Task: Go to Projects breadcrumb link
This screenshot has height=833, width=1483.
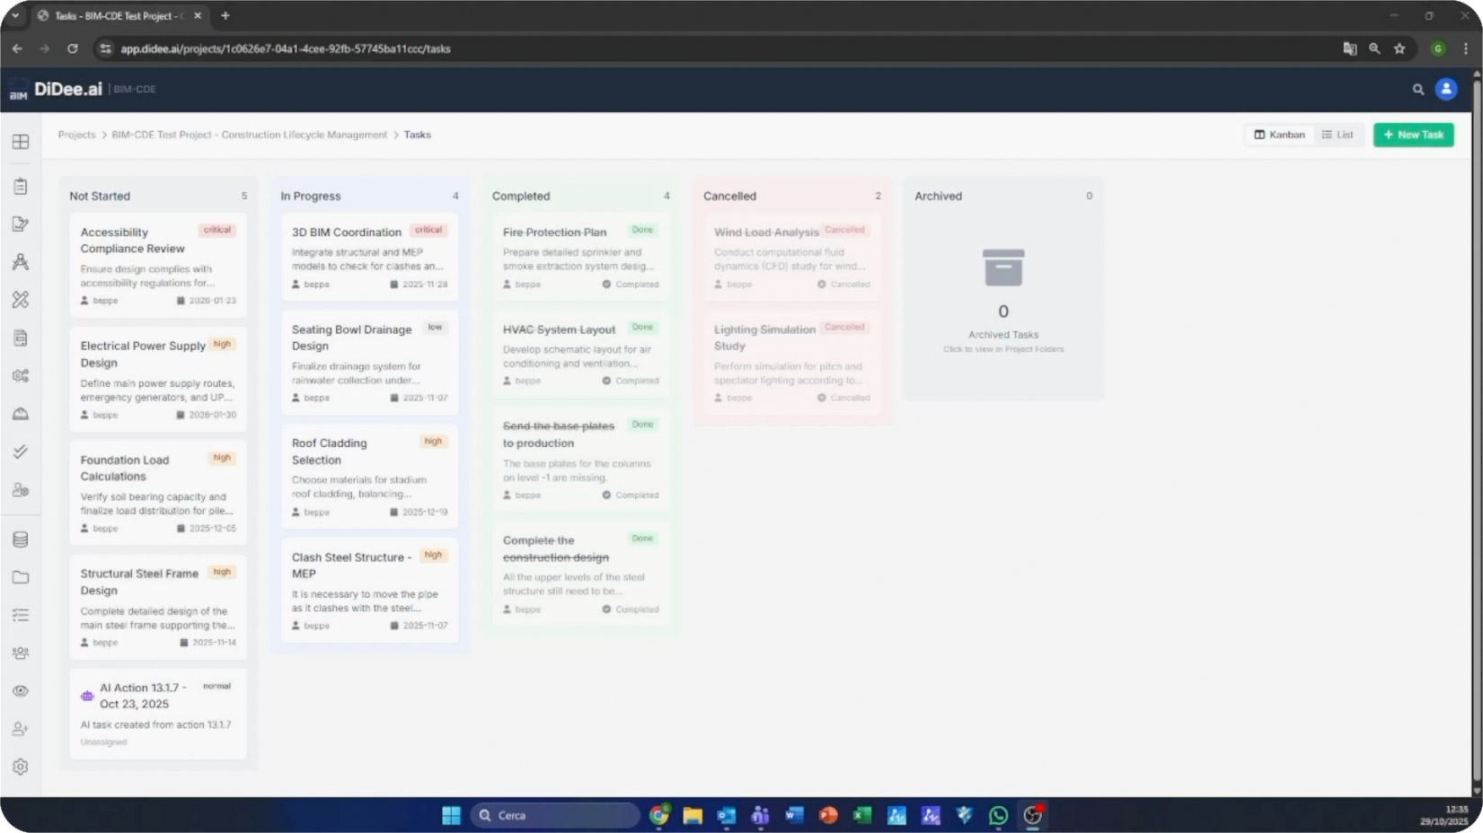Action: (x=76, y=135)
